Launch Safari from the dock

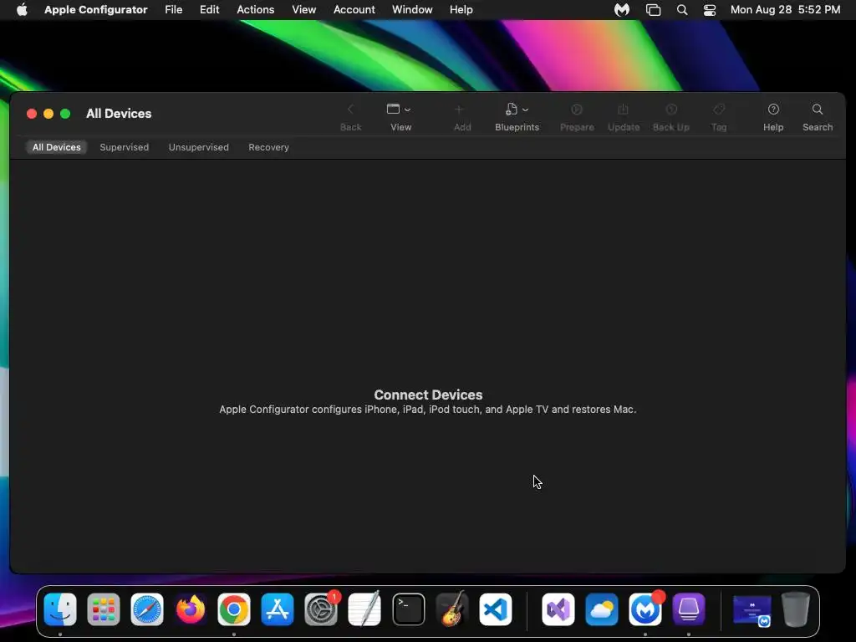(x=147, y=609)
